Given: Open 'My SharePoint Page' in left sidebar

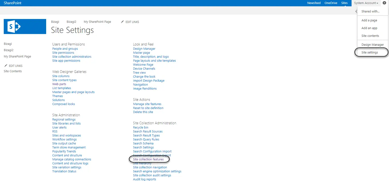Looking at the screenshot, I should (17, 56).
